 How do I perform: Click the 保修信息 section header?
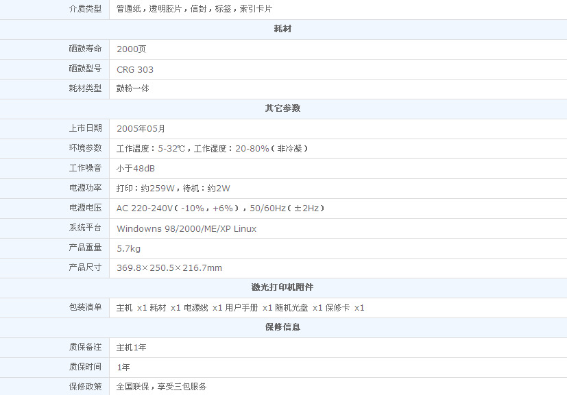282,327
